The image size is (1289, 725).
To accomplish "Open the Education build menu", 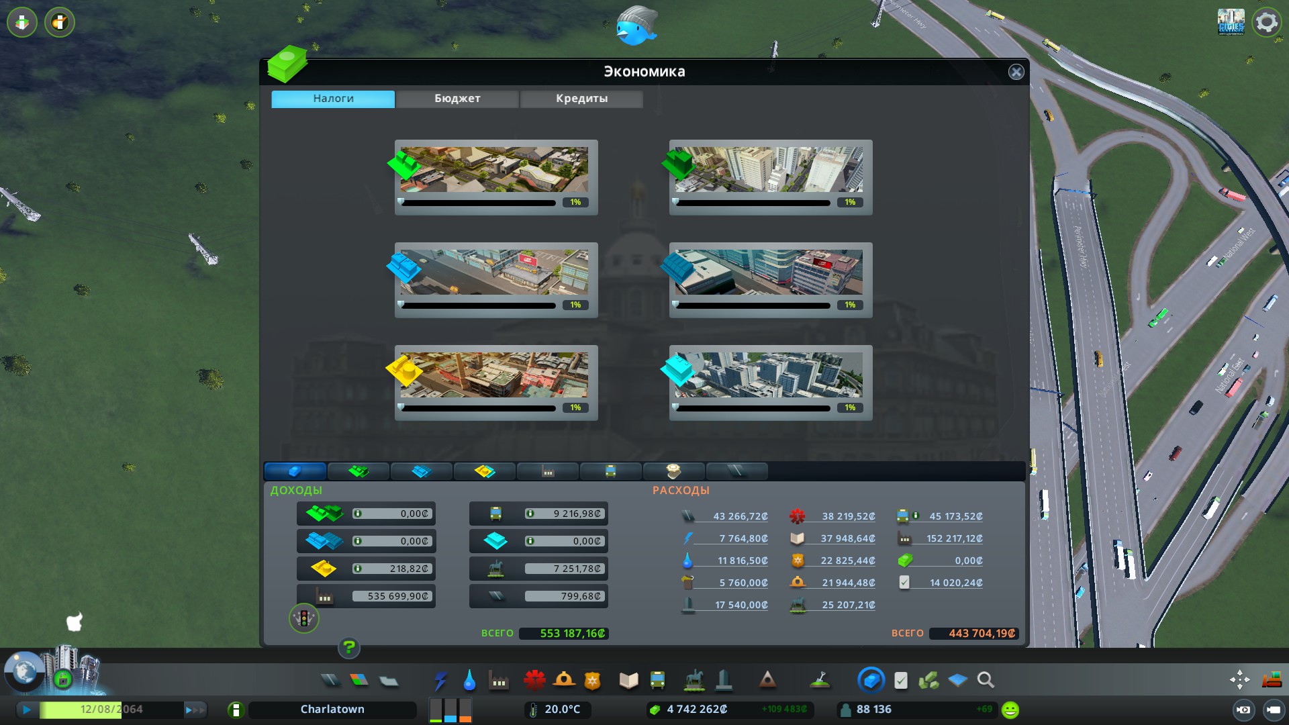I will (628, 681).
